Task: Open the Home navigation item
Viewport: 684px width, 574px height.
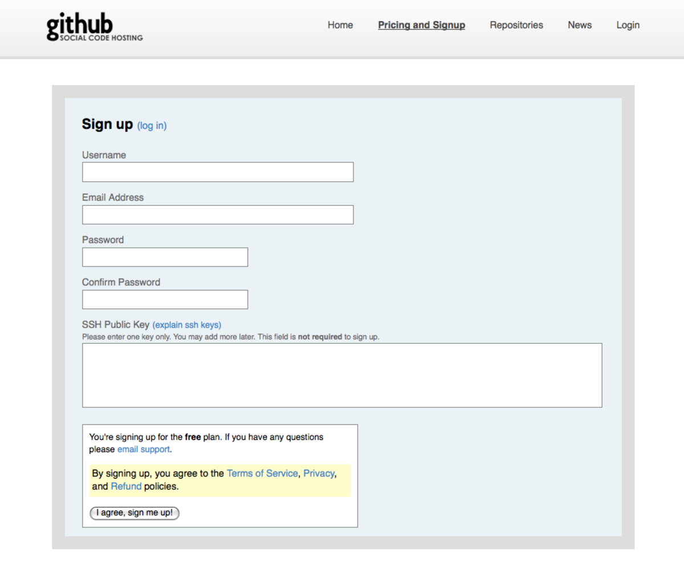Action: (340, 25)
